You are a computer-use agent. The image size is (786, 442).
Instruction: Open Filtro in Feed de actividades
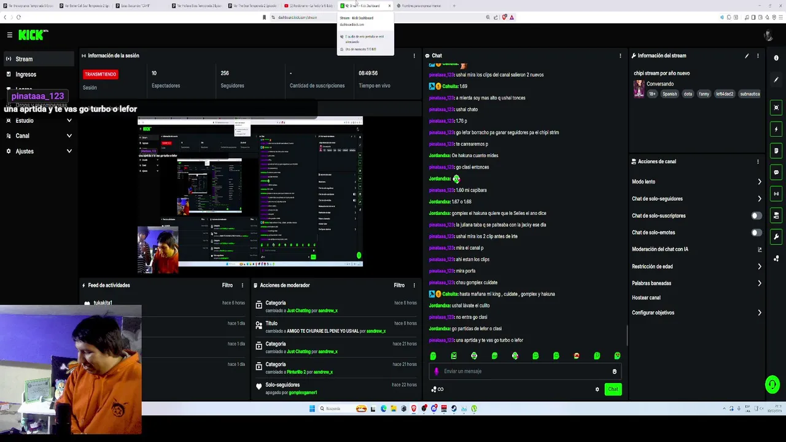pyautogui.click(x=227, y=285)
